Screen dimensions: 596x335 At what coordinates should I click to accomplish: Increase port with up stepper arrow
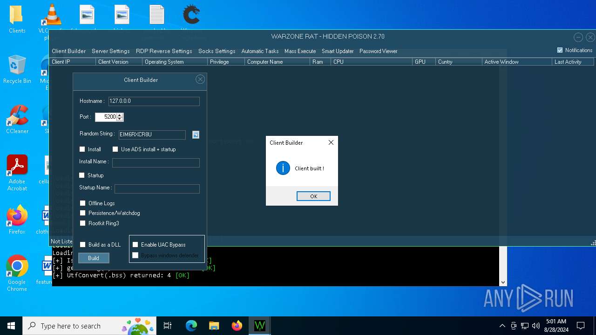coord(120,115)
